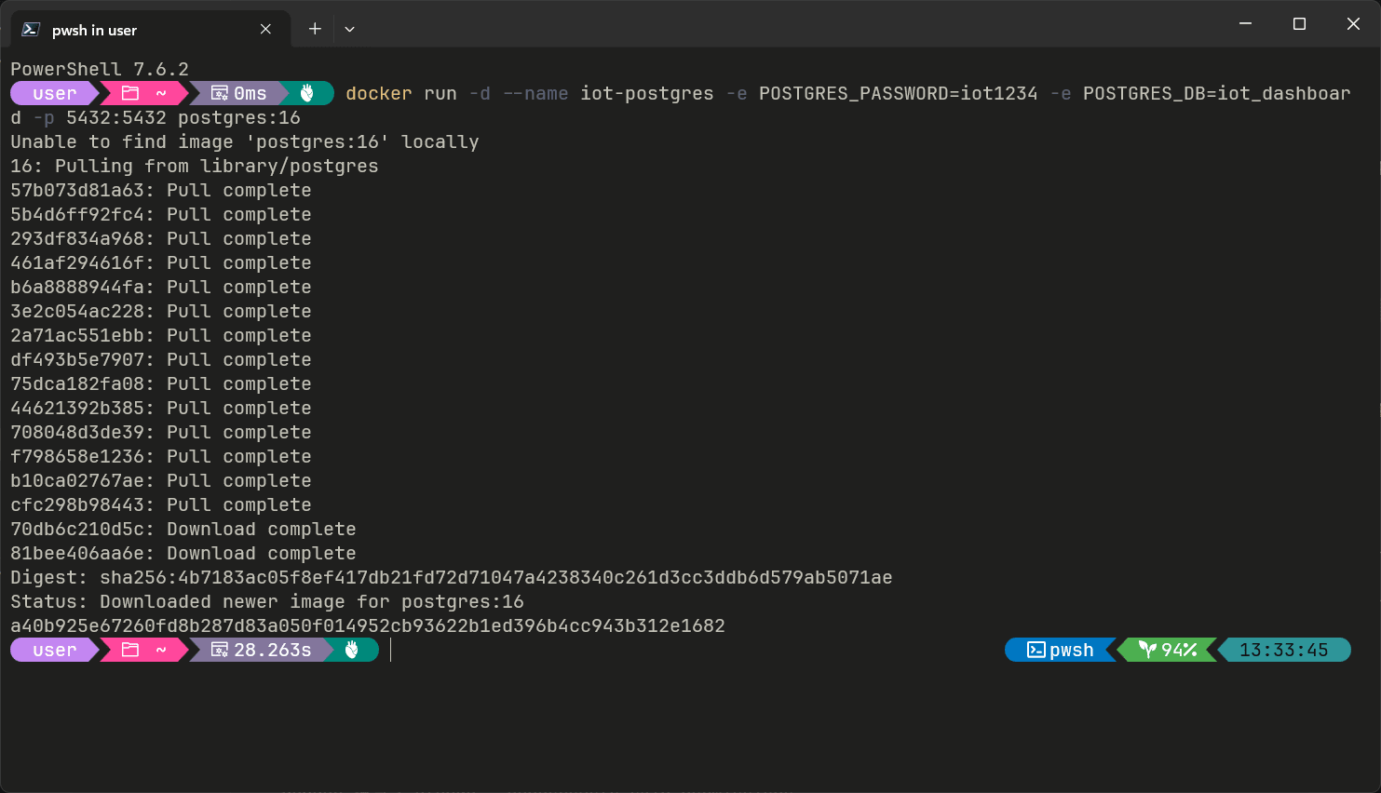Click 'POSTGRES_PASSWORD=iot1234' in the command
Screen dimensions: 1381x793
pos(899,93)
